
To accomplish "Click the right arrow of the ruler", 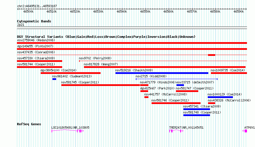I will tap(246, 9).
